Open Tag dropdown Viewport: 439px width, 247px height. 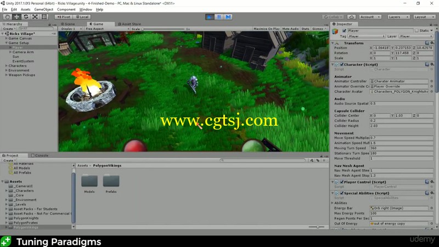tap(366, 36)
